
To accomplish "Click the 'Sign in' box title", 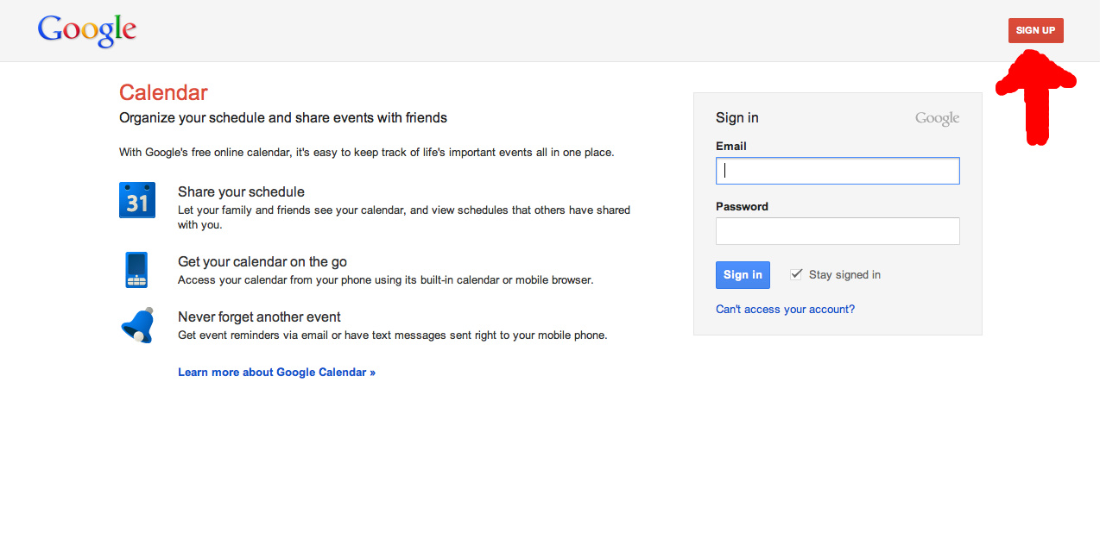I will 736,118.
